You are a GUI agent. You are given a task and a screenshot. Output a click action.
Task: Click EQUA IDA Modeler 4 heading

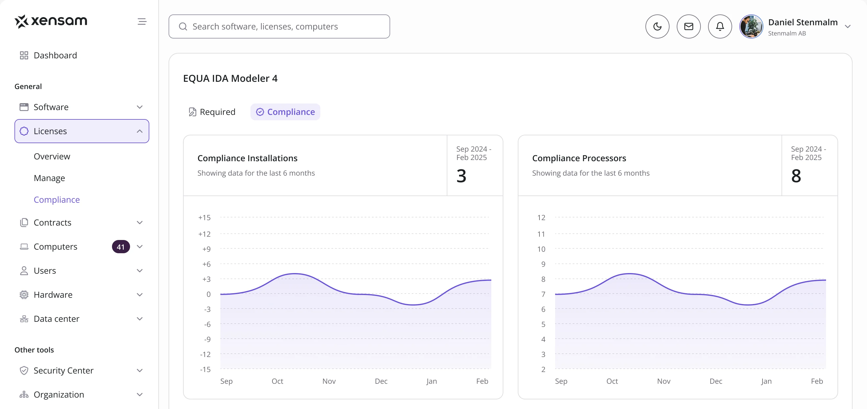230,78
